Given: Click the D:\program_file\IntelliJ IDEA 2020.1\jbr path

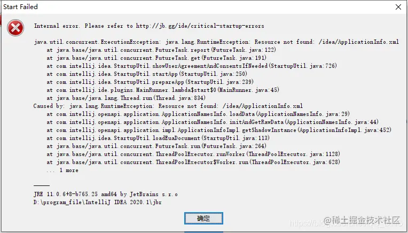Looking at the screenshot, I should [98, 203].
